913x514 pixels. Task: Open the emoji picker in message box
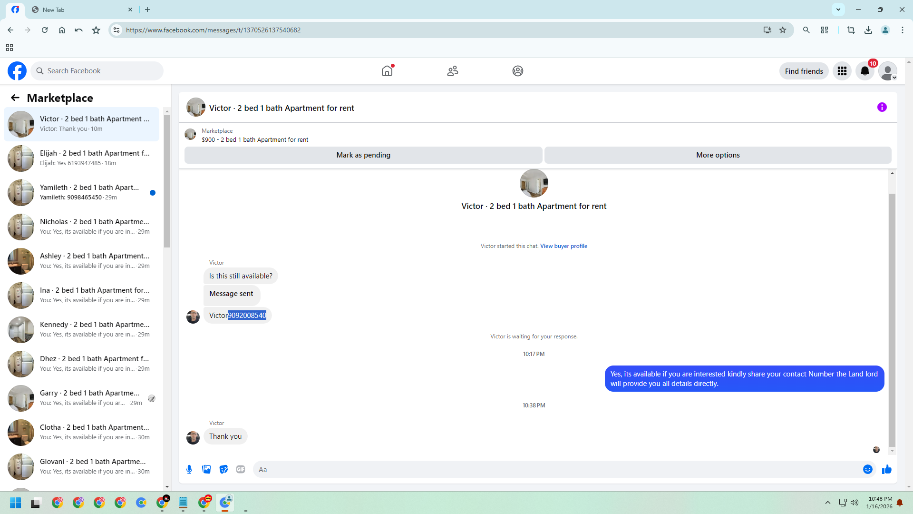point(867,469)
